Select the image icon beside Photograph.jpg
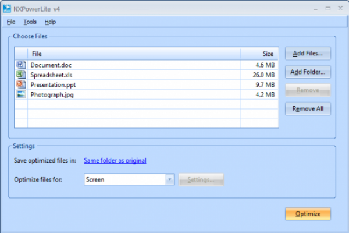 (21, 94)
